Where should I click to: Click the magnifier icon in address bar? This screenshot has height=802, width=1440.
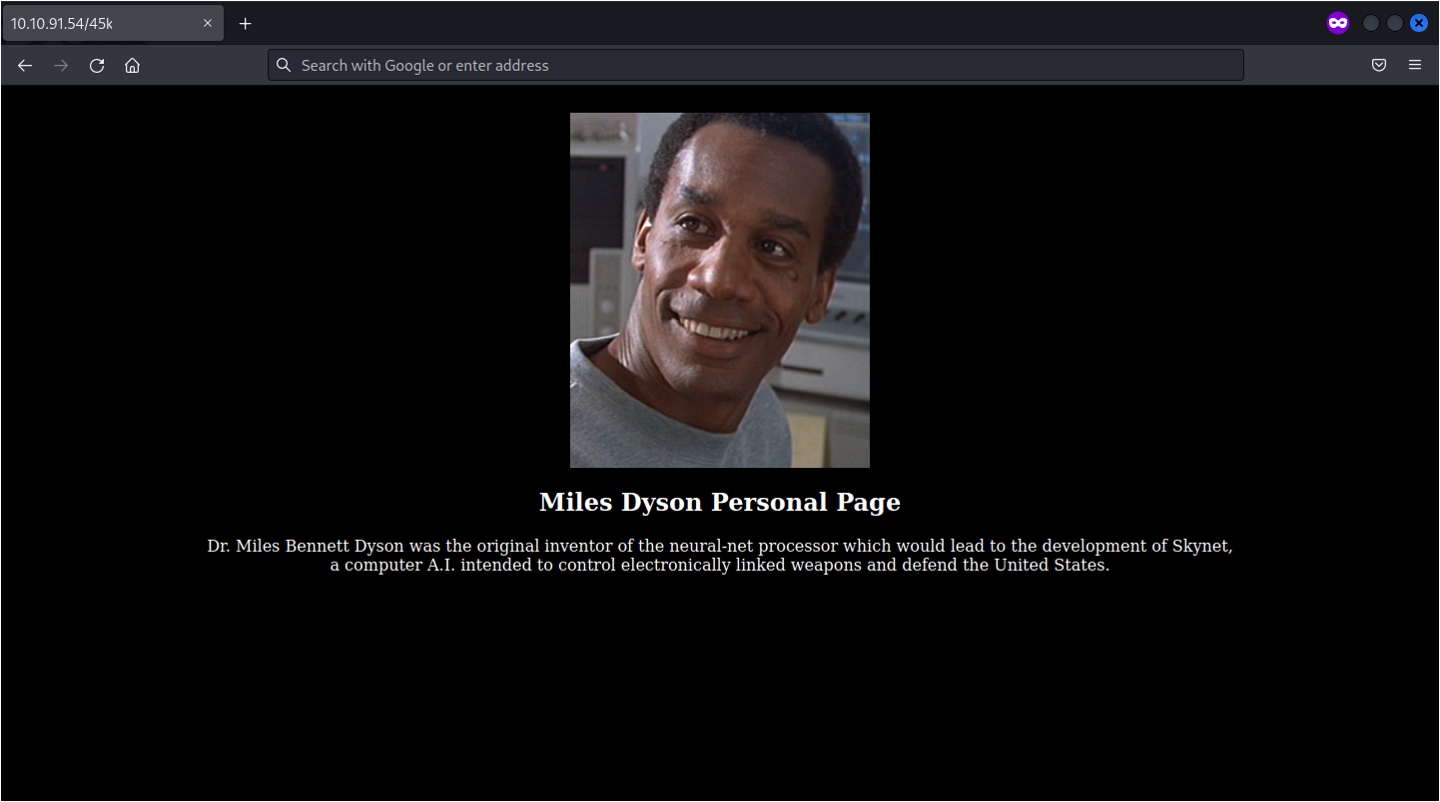(284, 65)
